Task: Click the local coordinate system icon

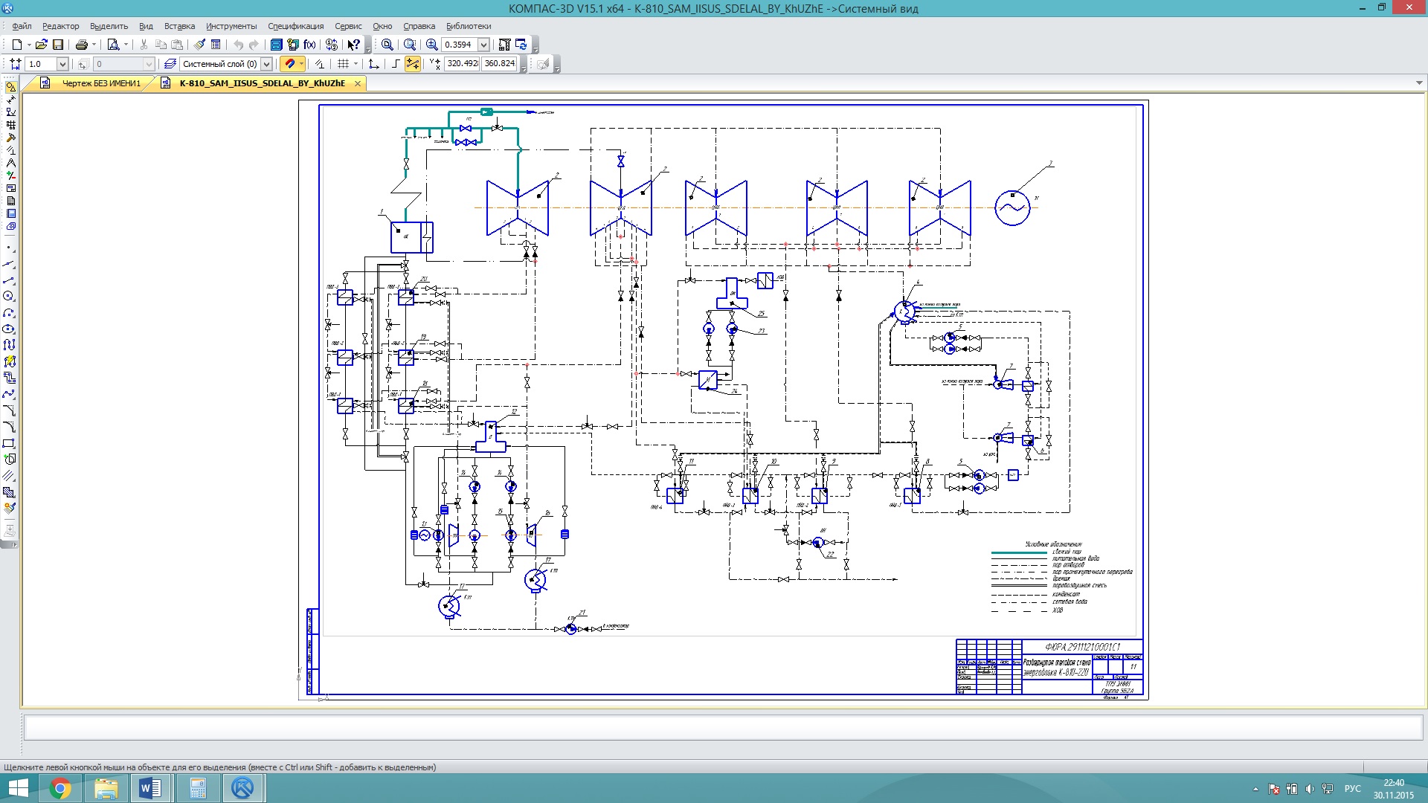Action: 373,64
